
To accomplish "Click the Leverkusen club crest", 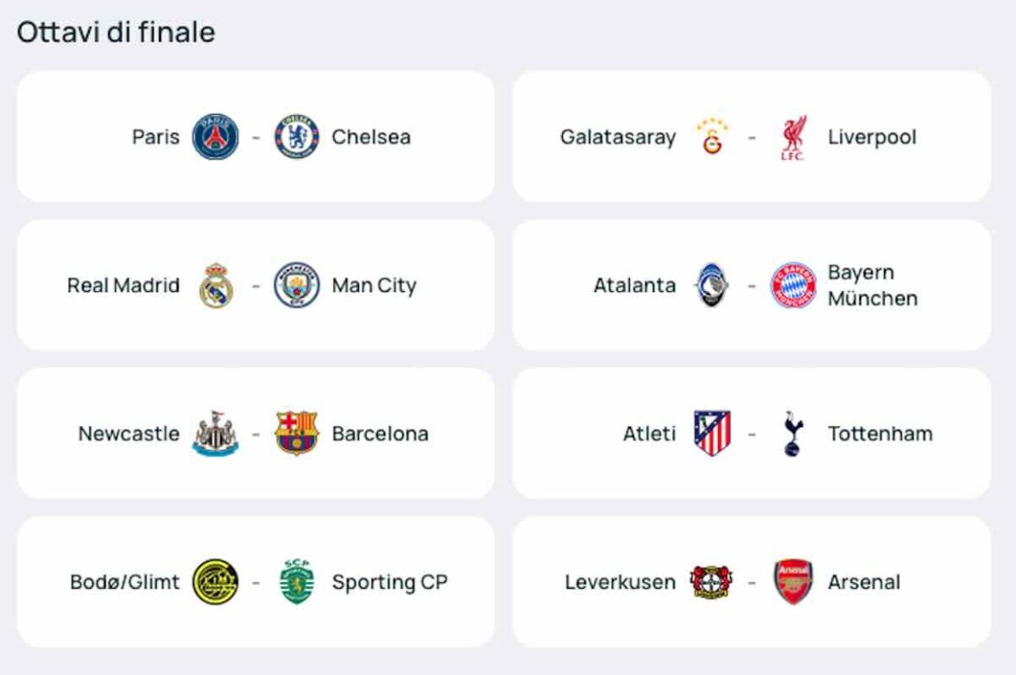I will (712, 582).
